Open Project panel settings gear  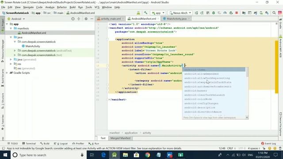pos(86,19)
